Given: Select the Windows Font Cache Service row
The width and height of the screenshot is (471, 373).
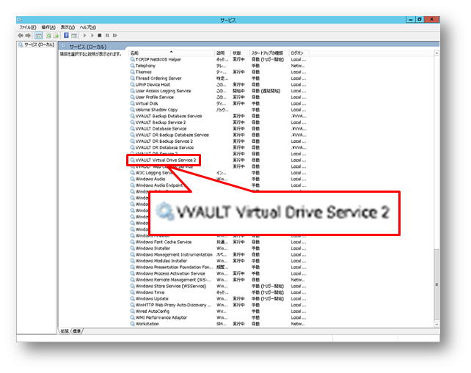Looking at the screenshot, I should (x=218, y=242).
